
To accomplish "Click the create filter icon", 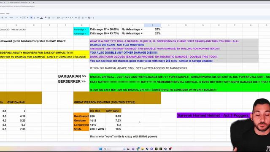I will (x=86, y=18).
